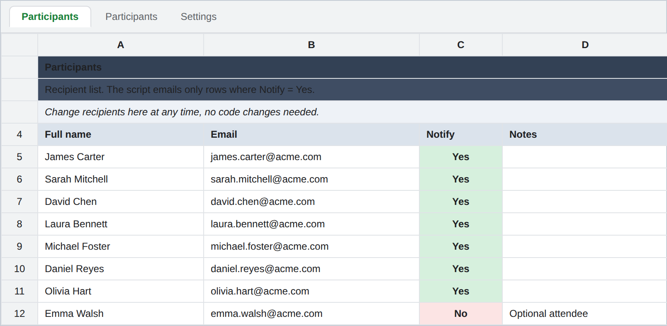Click daniel.reyes@acme.com email cell
The image size is (667, 326).
[312, 269]
